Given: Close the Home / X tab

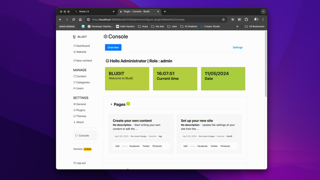Looking at the screenshot, I should [114, 12].
